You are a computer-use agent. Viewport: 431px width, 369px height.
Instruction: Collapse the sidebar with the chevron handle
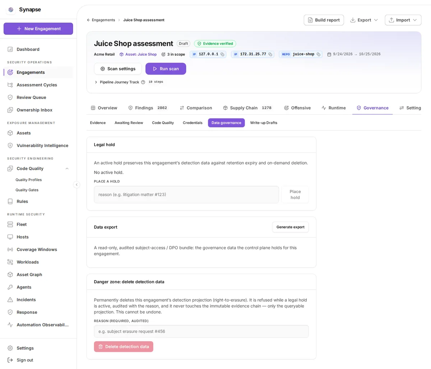coord(77,185)
